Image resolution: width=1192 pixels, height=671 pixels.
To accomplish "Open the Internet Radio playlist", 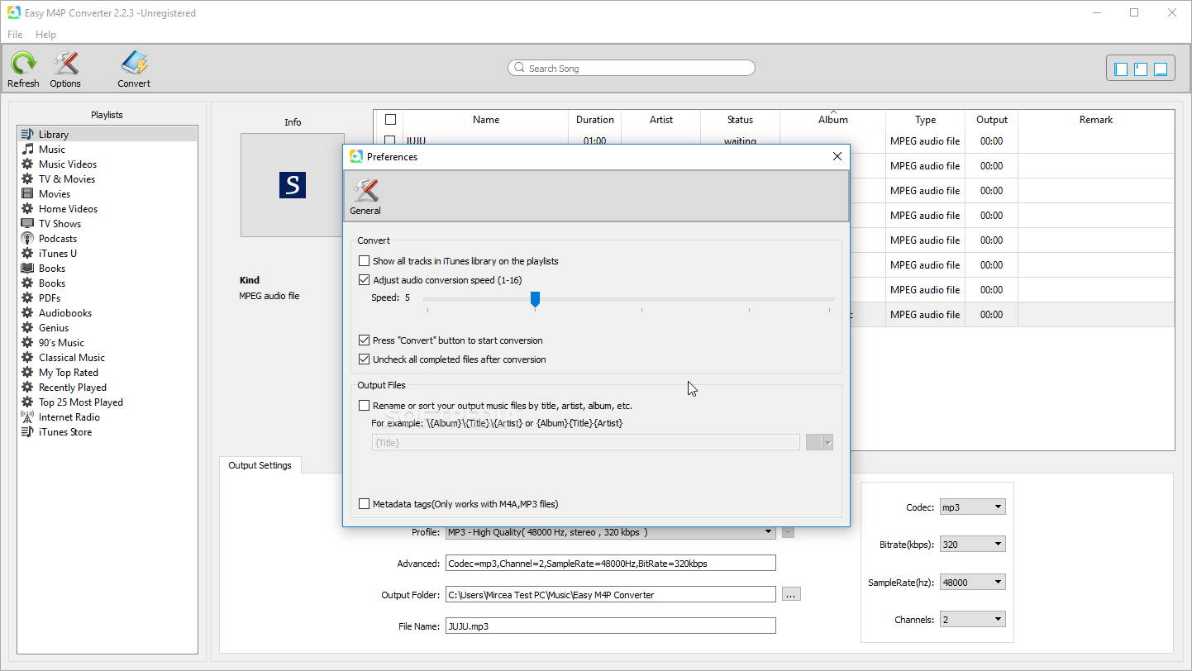I will [107, 417].
